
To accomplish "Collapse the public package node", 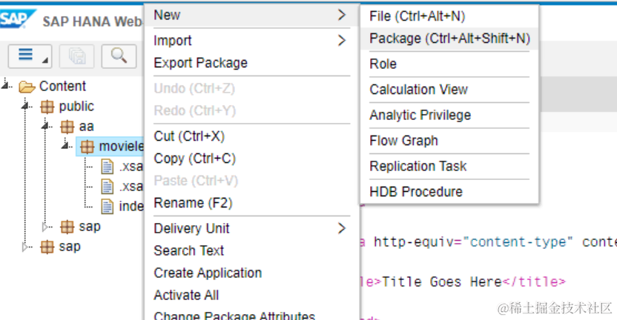I will pyautogui.click(x=27, y=107).
